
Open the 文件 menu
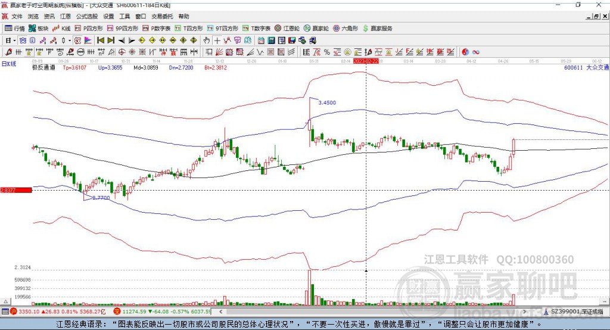click(17, 16)
